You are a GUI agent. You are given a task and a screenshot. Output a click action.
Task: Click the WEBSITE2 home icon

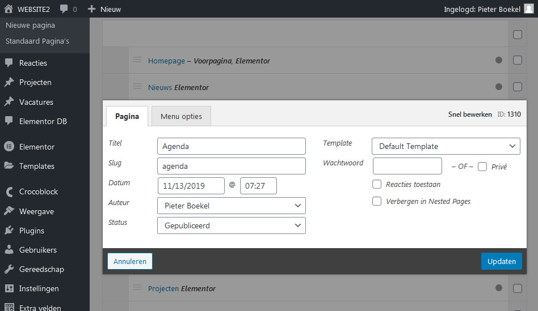pos(9,9)
